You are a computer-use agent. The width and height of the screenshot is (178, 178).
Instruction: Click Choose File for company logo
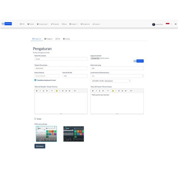pos(95,58)
